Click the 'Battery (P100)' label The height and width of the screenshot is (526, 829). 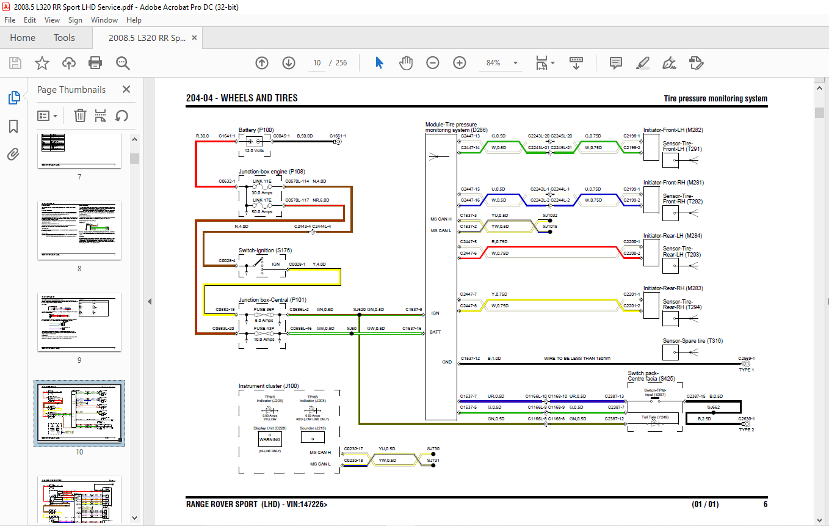pyautogui.click(x=256, y=130)
